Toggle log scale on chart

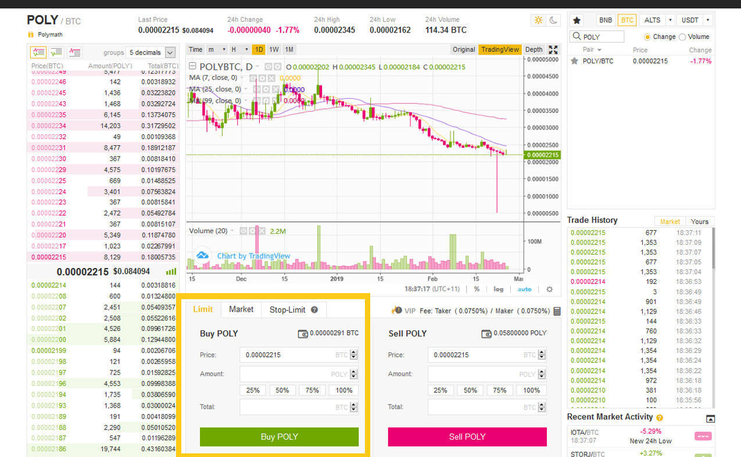click(499, 289)
